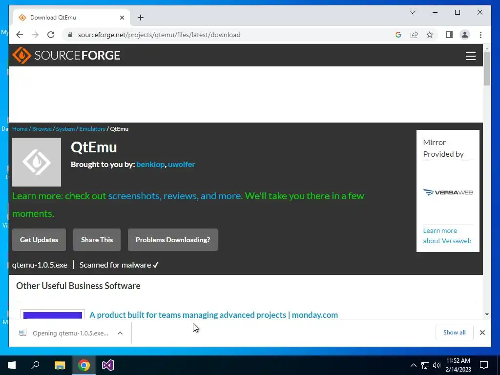Open SourceForge hamburger menu
Screen dimensions: 500x375
pos(470,56)
